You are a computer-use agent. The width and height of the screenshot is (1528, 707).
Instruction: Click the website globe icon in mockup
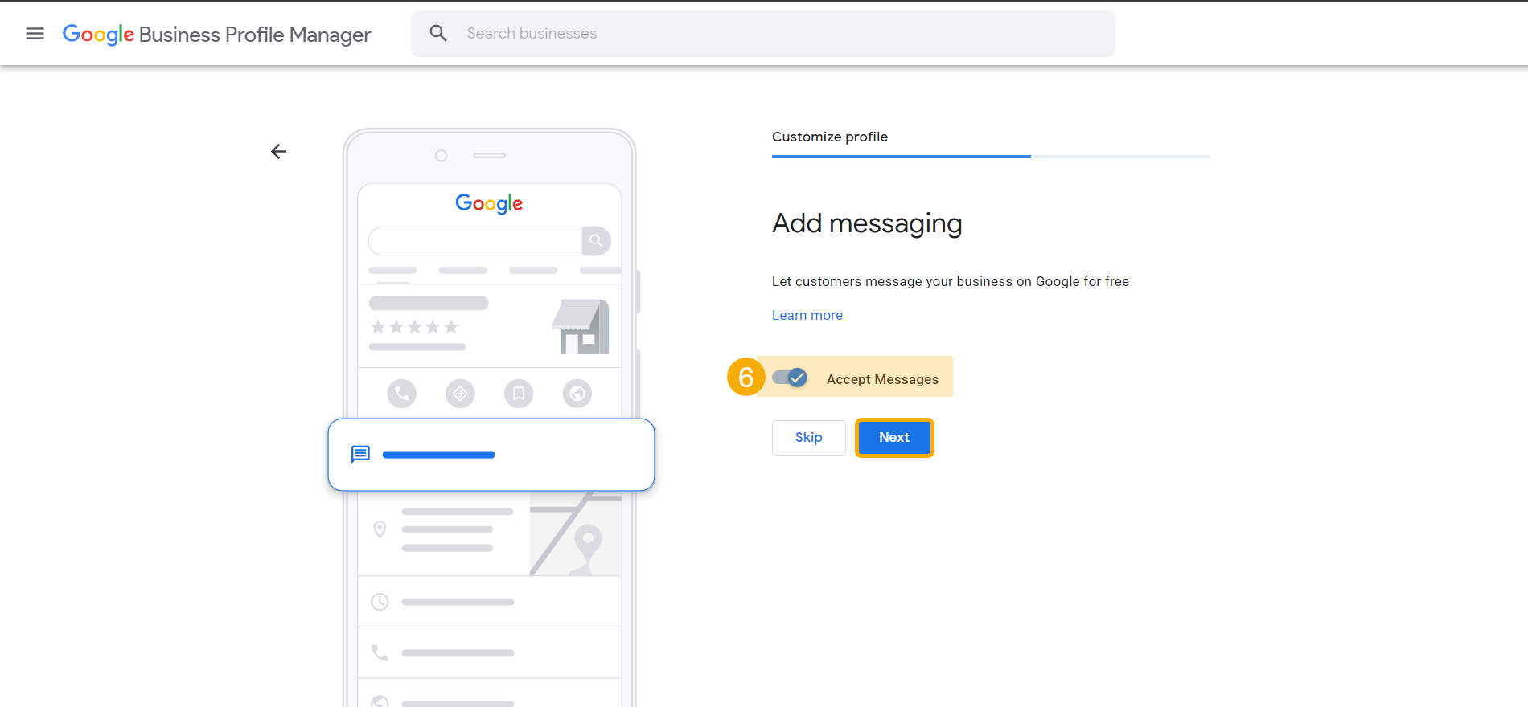(x=577, y=393)
